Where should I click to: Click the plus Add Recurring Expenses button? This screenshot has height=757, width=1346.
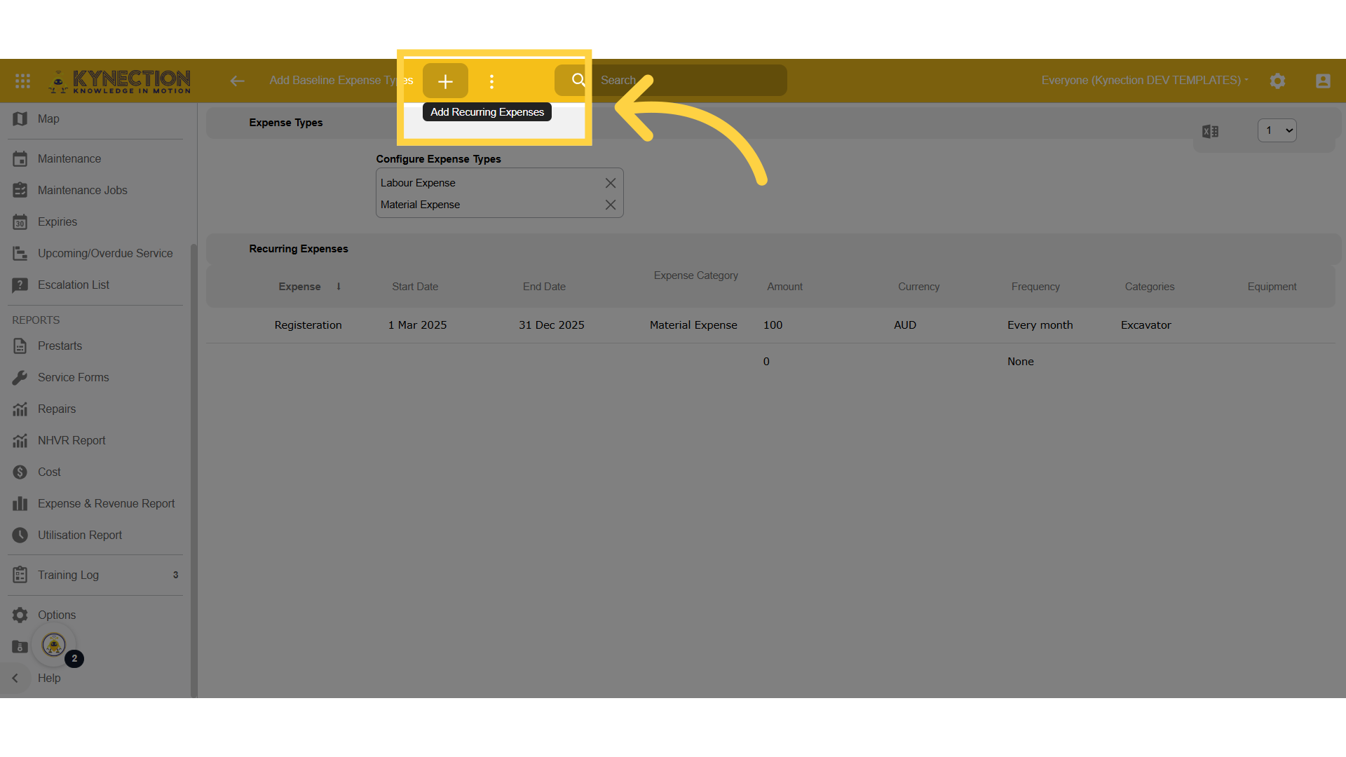(445, 81)
